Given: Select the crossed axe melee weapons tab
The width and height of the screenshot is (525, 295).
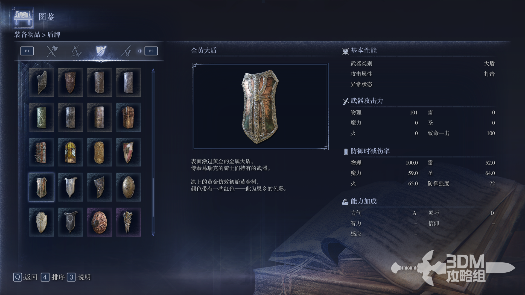Looking at the screenshot, I should (52, 51).
